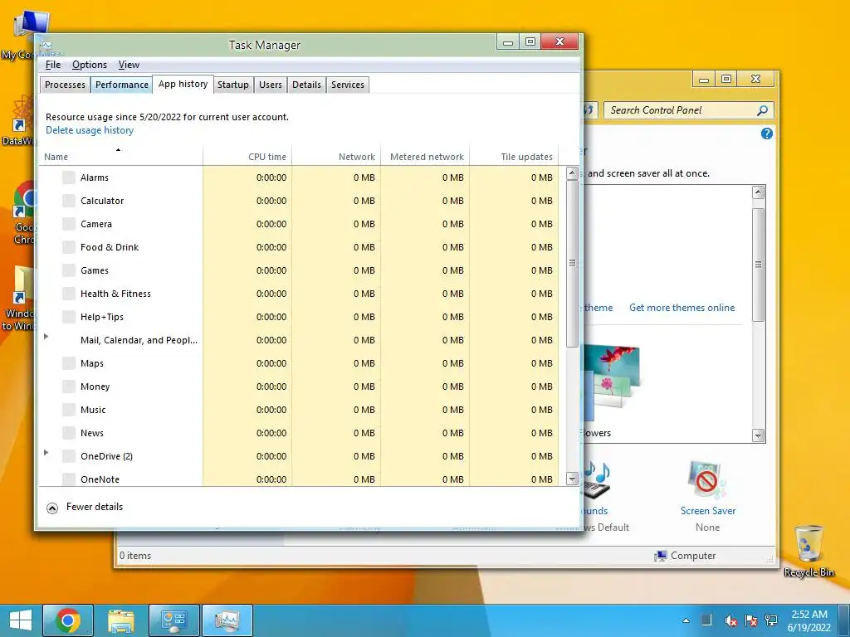This screenshot has height=637, width=850.
Task: Click the muted volume tray icon
Action: 730,620
